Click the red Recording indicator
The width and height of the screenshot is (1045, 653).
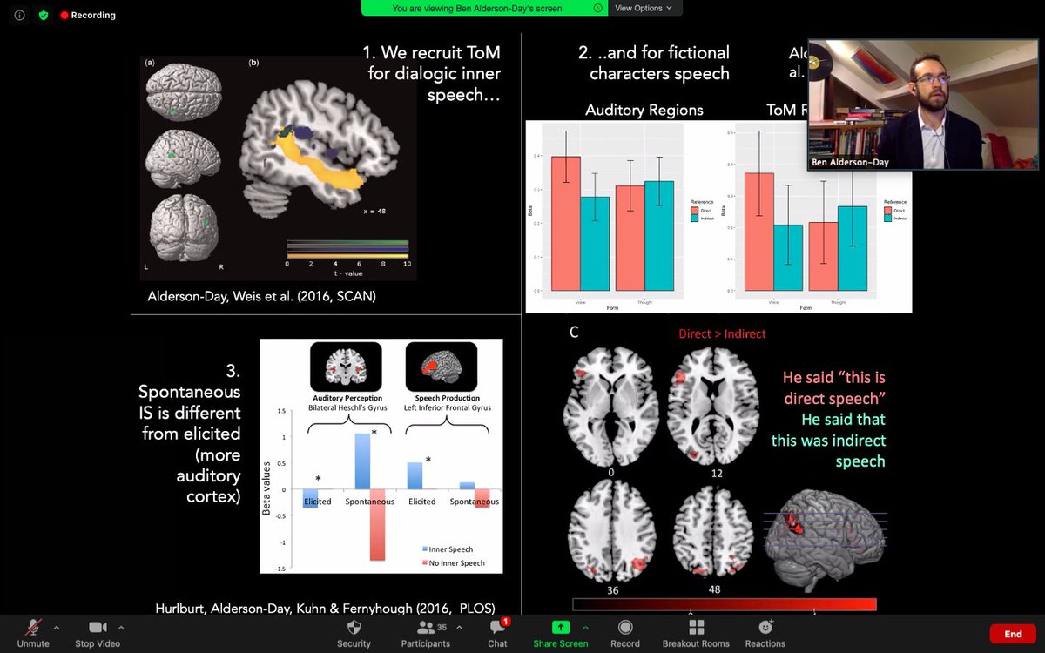tap(87, 15)
